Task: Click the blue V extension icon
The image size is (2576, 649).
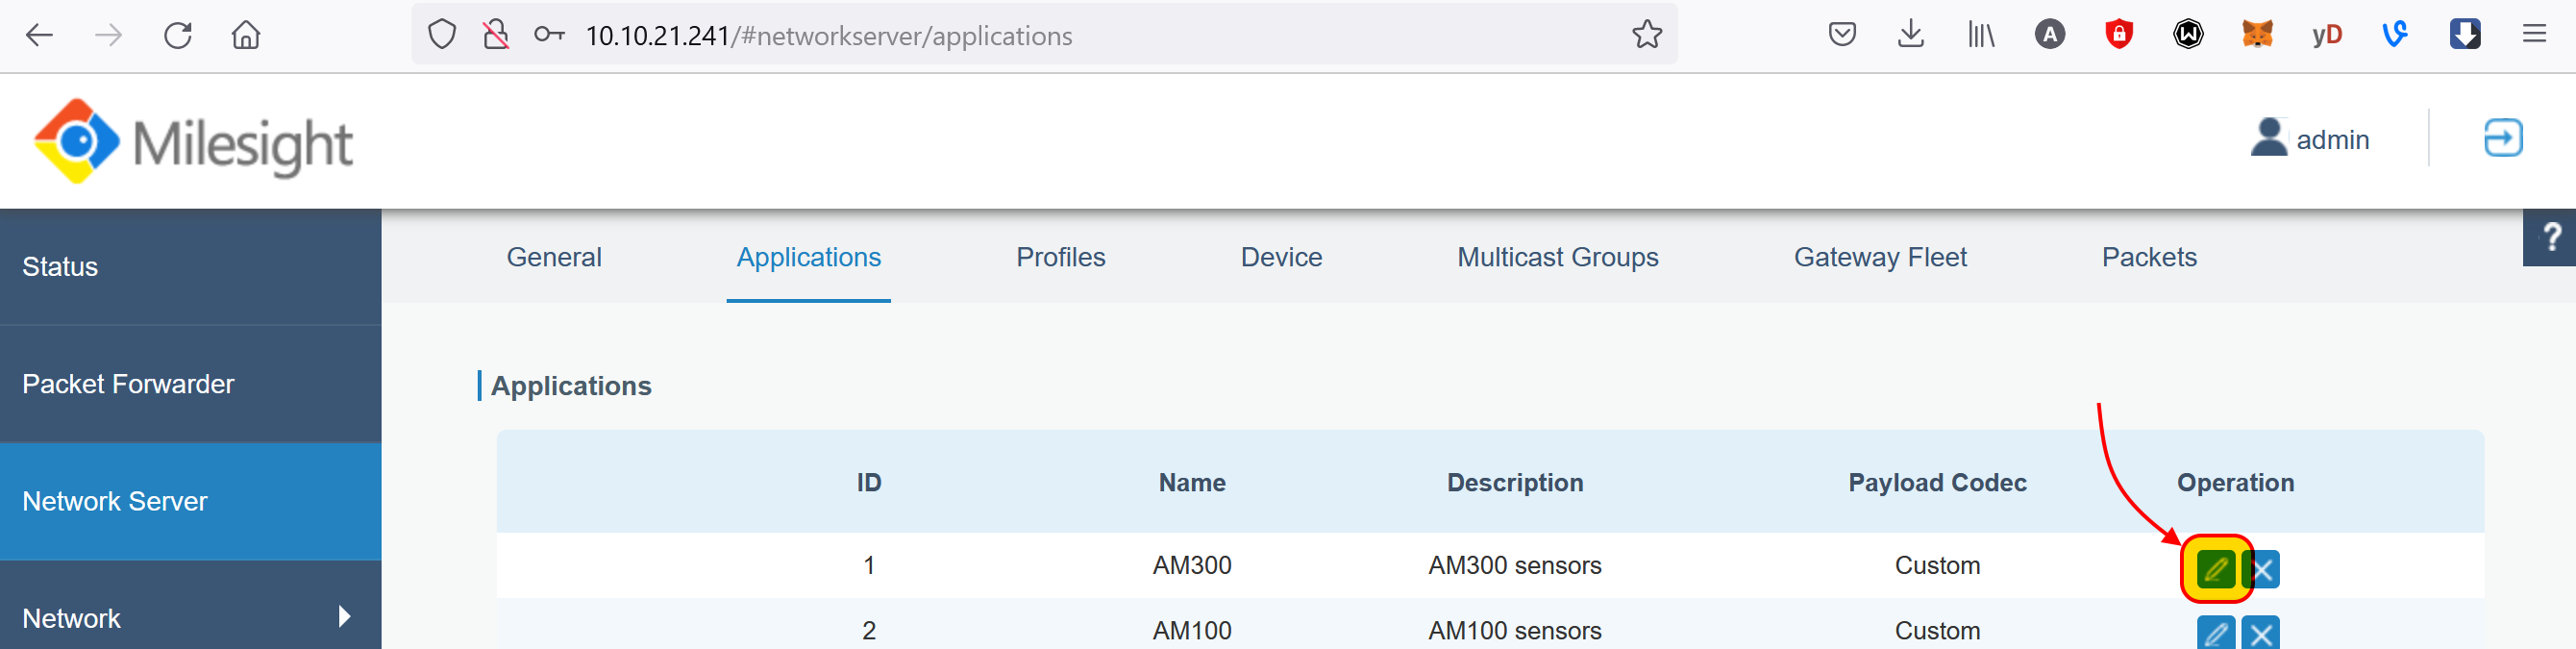Action: (x=2395, y=36)
